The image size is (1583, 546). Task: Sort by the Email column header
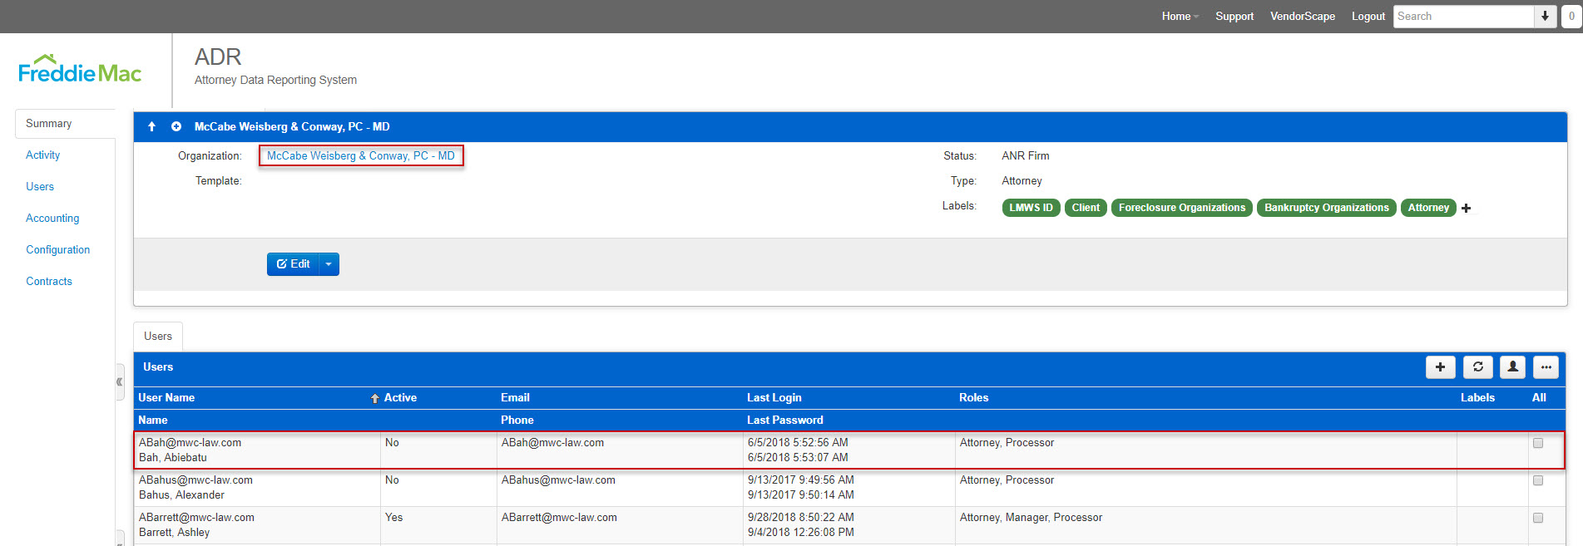(x=515, y=397)
